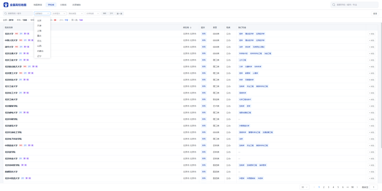This screenshot has height=191, width=382.
Task: Go to page 3
Action: [329, 187]
